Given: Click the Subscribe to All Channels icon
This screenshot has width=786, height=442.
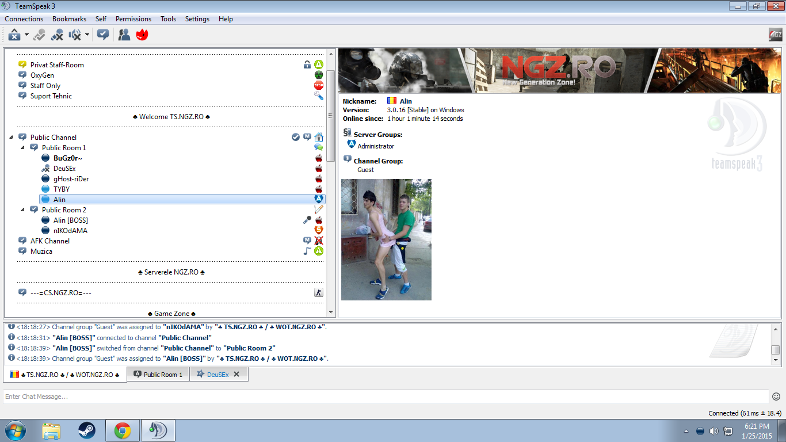Looking at the screenshot, I should click(x=103, y=35).
